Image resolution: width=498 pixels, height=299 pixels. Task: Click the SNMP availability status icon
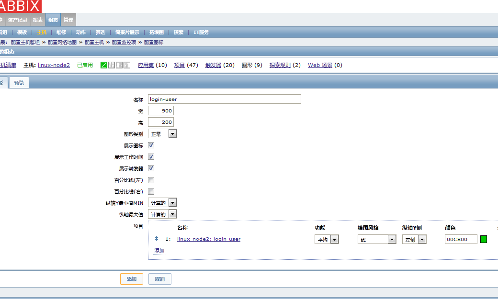tap(112, 65)
